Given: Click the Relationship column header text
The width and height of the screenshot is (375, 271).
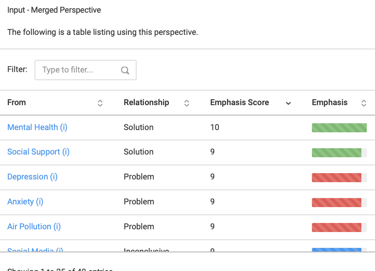Looking at the screenshot, I should (x=146, y=102).
